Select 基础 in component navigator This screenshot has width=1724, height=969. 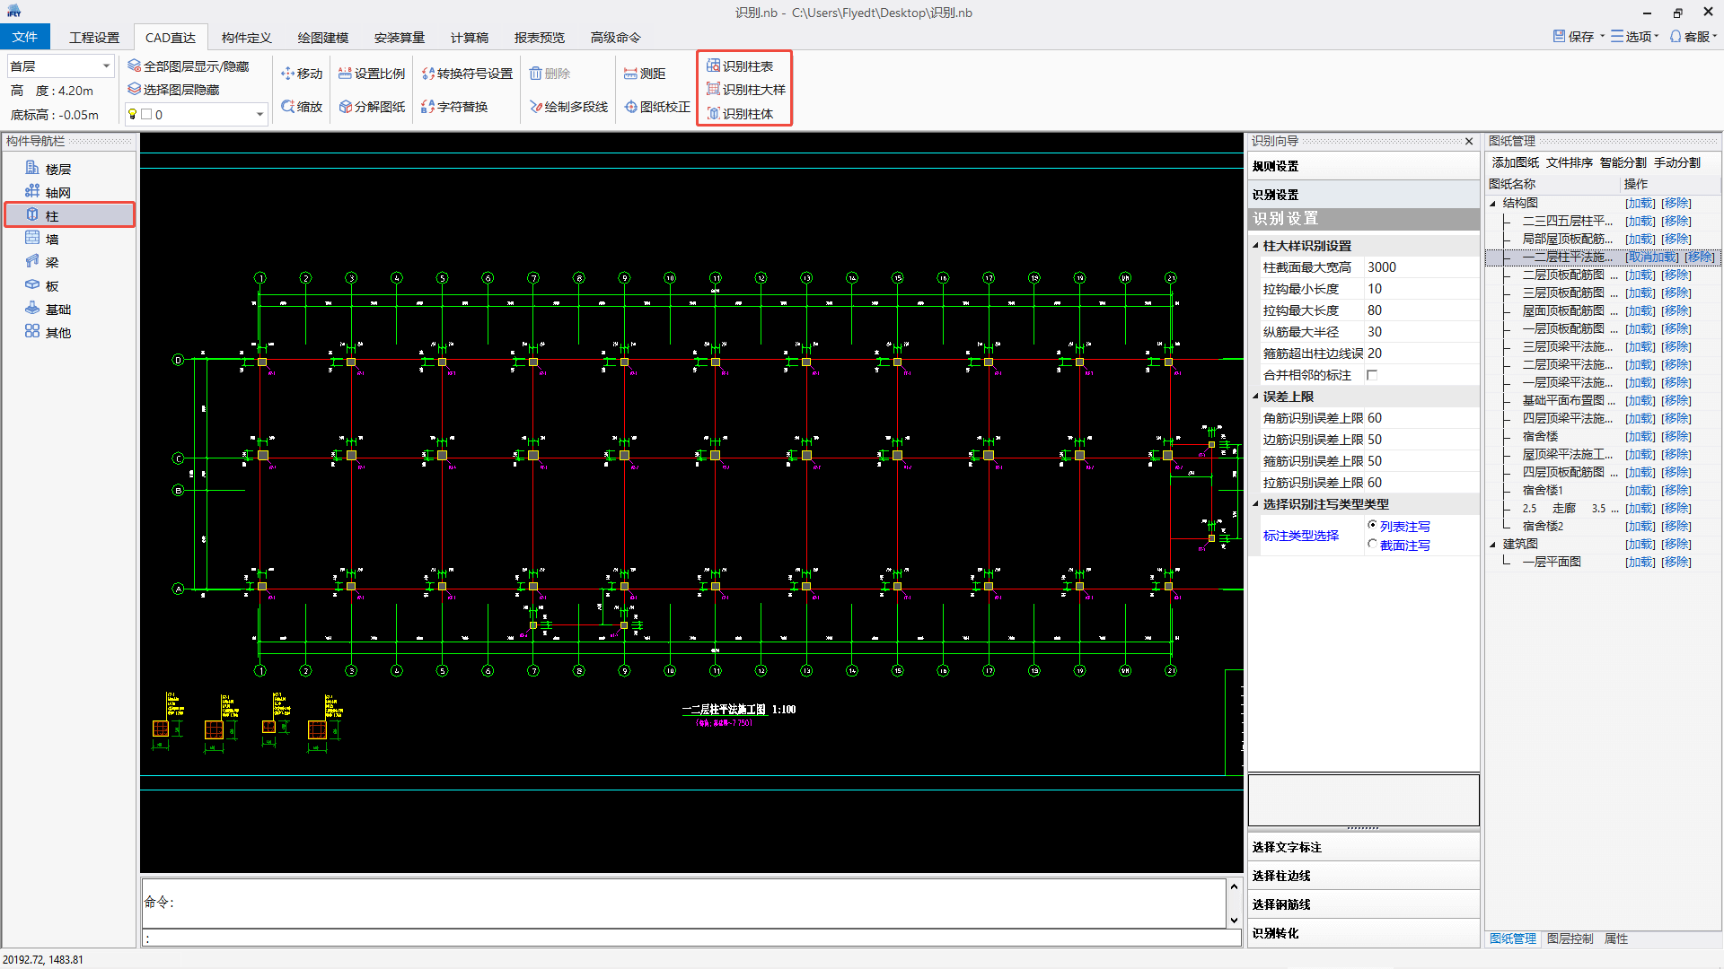point(48,309)
